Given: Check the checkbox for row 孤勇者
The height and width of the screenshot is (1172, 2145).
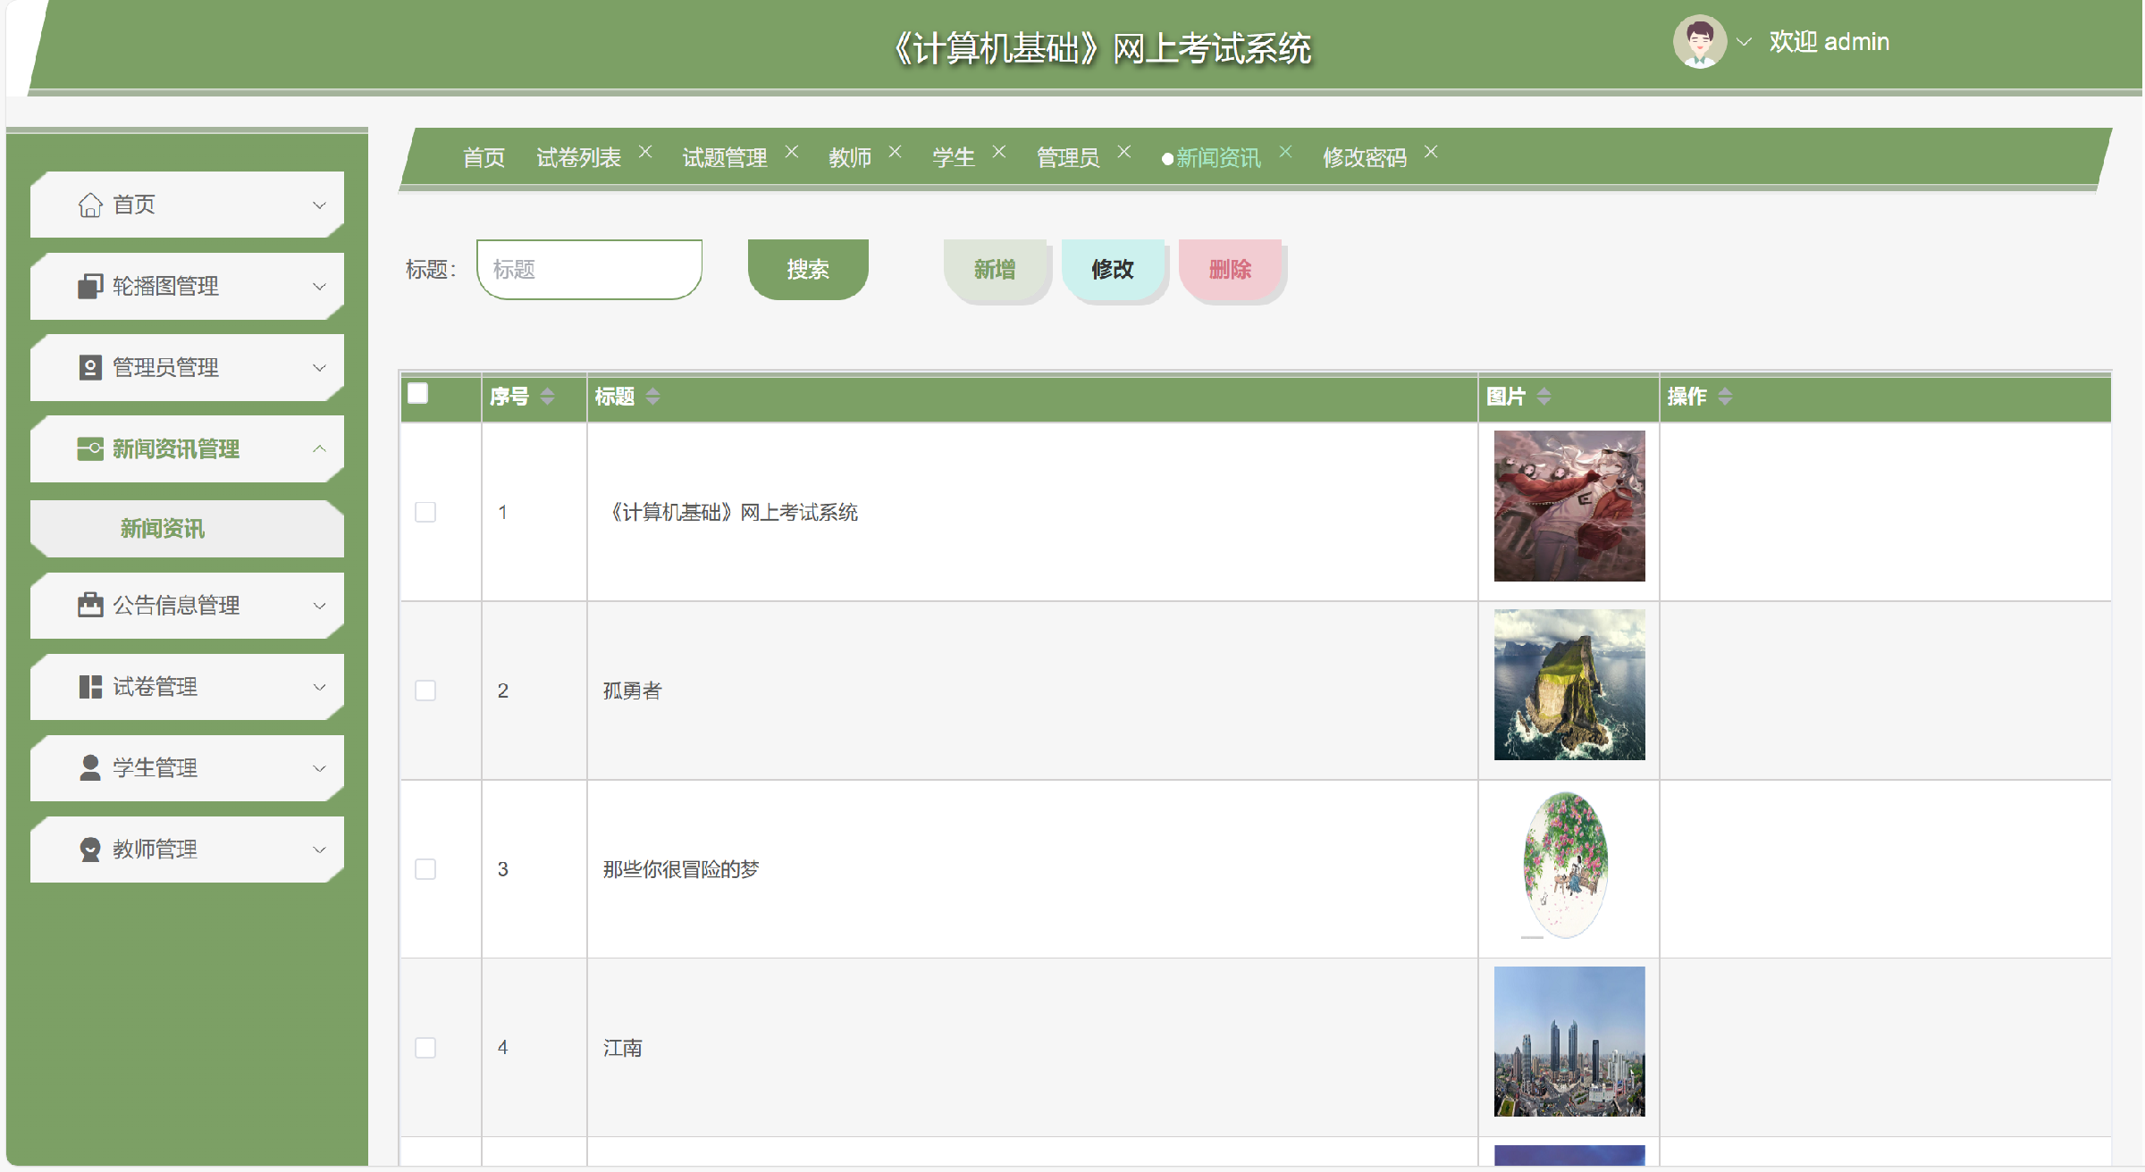Looking at the screenshot, I should pyautogui.click(x=425, y=691).
